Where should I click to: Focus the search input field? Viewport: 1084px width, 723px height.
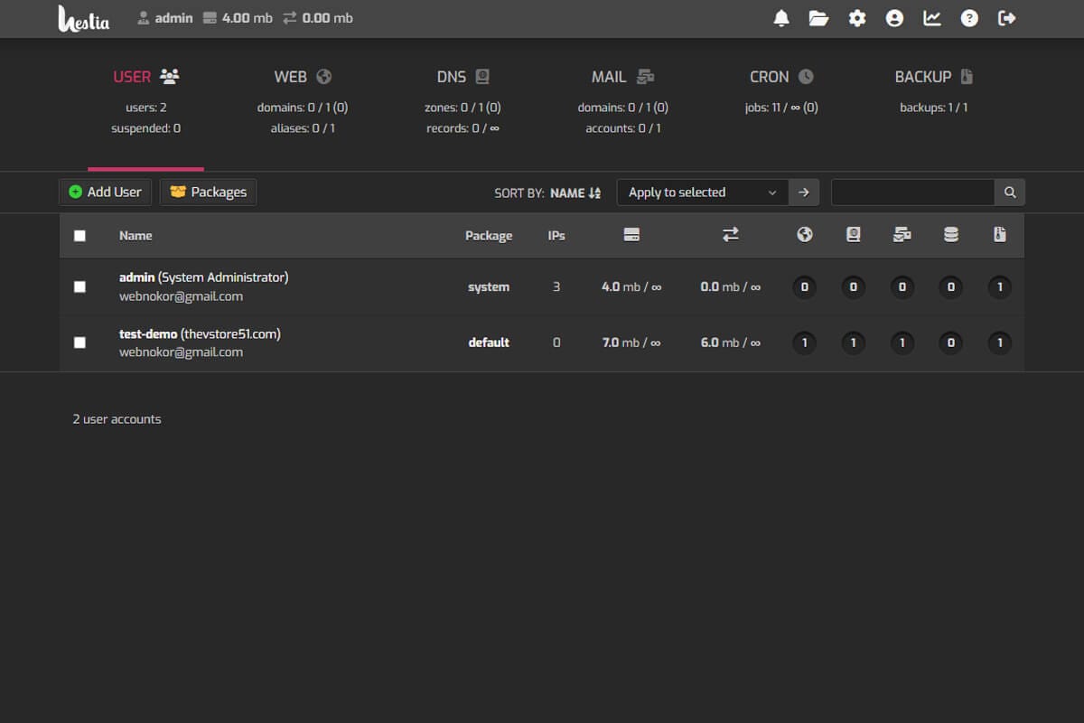[x=912, y=192]
